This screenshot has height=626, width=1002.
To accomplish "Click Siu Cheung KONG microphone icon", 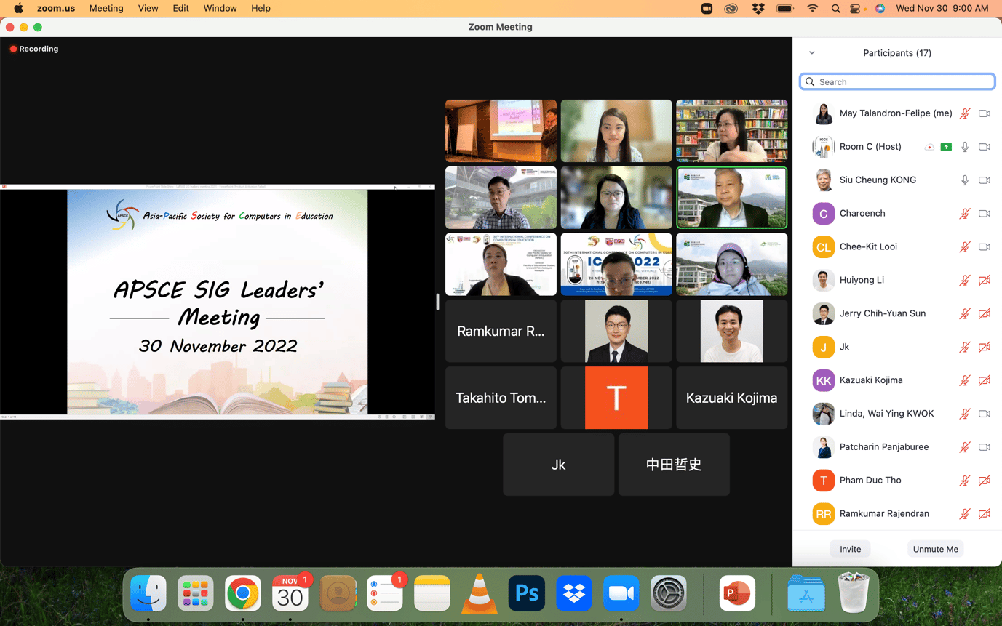I will [964, 180].
